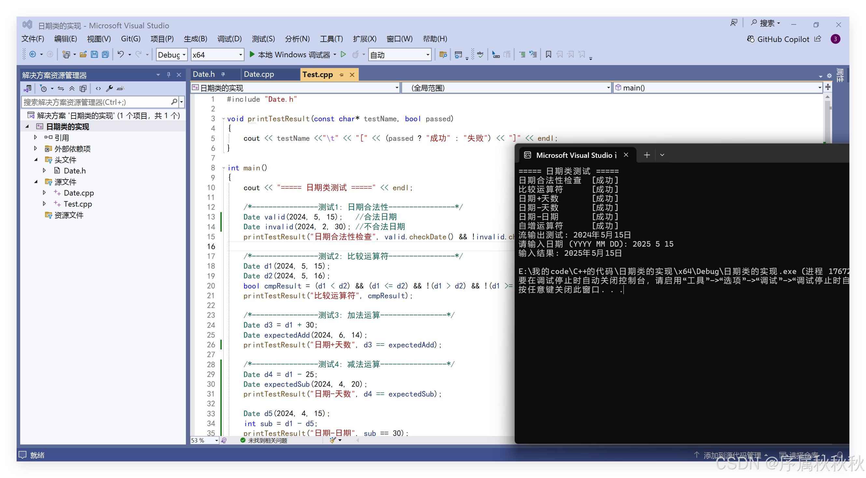Click Sync with Active Document icon
Image resolution: width=866 pixels, height=478 pixels.
coord(61,89)
